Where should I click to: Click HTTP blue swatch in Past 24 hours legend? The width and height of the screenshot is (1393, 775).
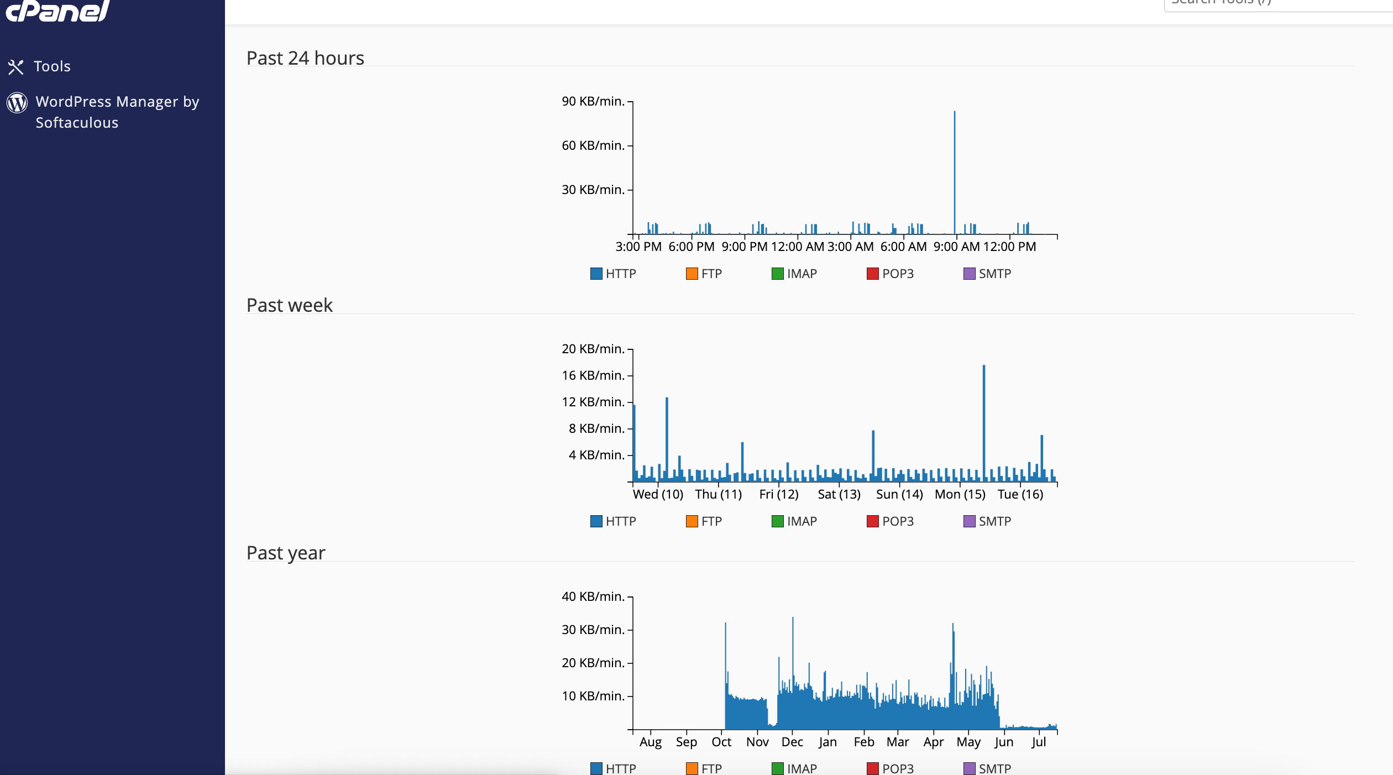(x=596, y=274)
